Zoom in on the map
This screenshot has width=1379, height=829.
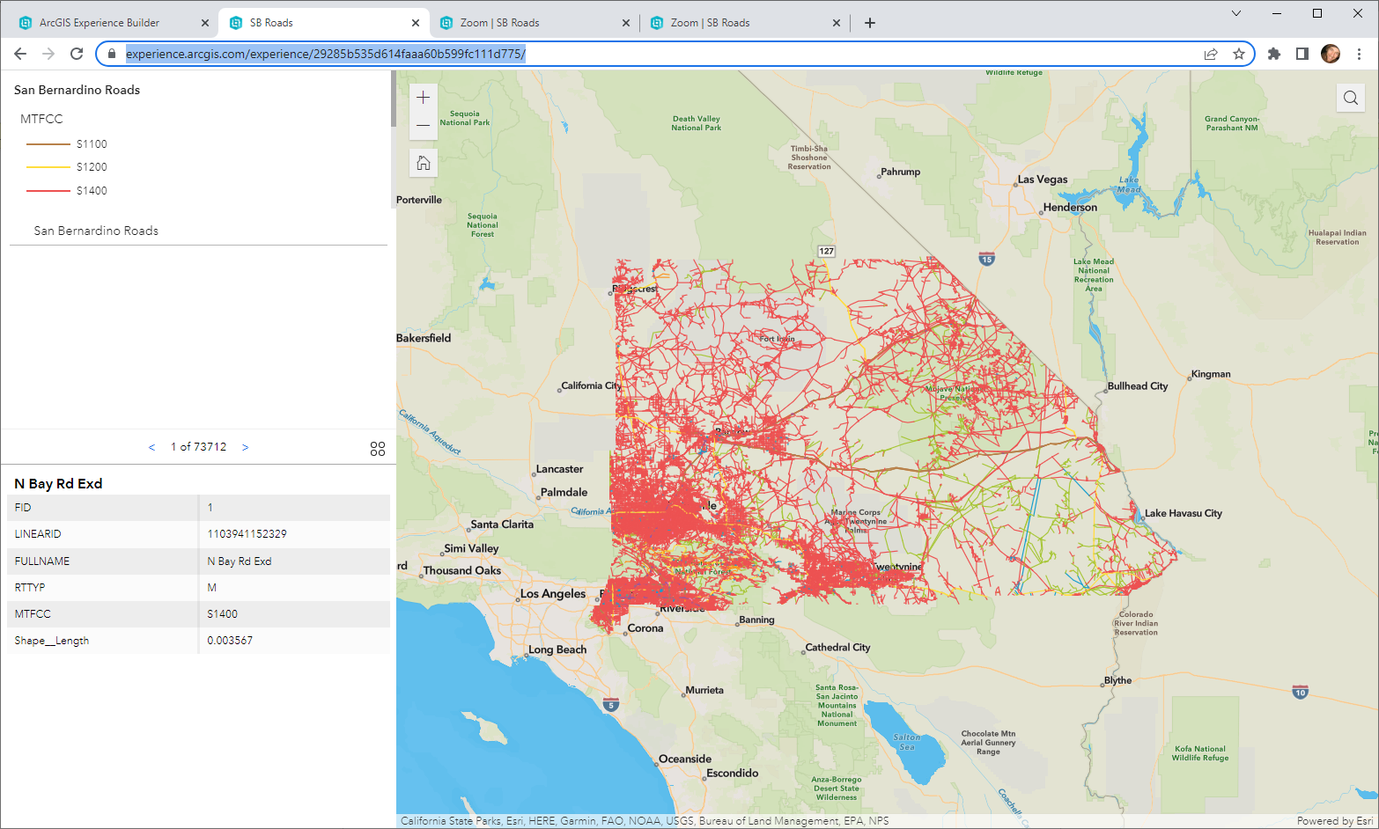click(424, 97)
